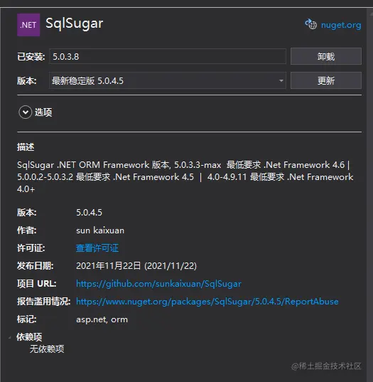The width and height of the screenshot is (373, 382).
Task: Click the SqlSugar package title
Action: pyautogui.click(x=75, y=23)
